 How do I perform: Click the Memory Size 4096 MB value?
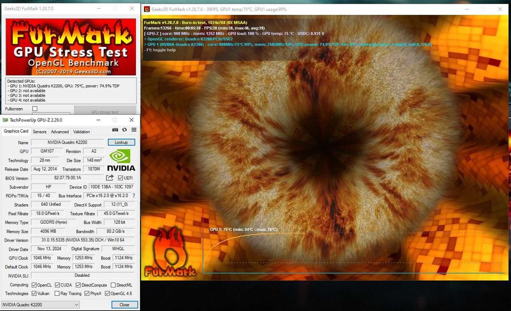48,231
